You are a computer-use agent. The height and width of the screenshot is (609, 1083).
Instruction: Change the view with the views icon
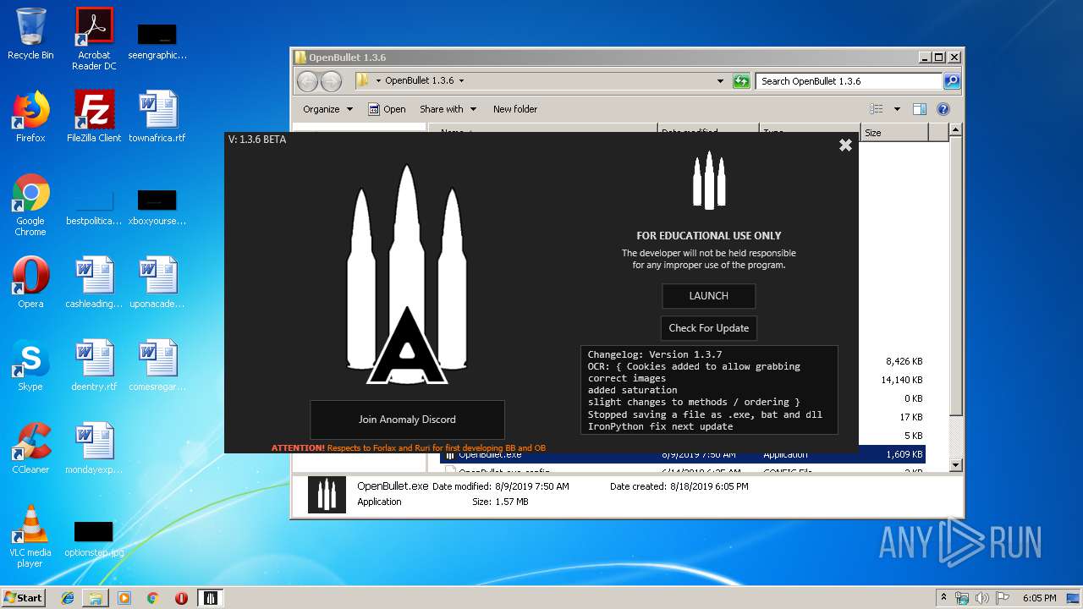[877, 109]
